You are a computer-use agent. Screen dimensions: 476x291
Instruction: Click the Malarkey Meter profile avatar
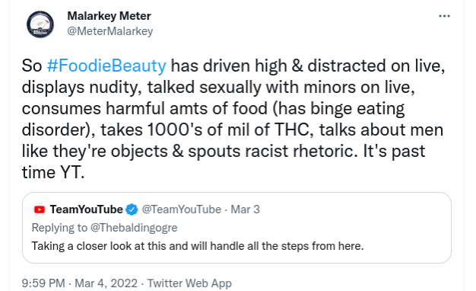[40, 24]
